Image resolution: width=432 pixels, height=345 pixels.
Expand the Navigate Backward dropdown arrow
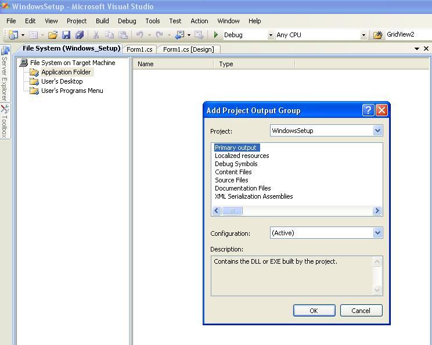(189, 35)
